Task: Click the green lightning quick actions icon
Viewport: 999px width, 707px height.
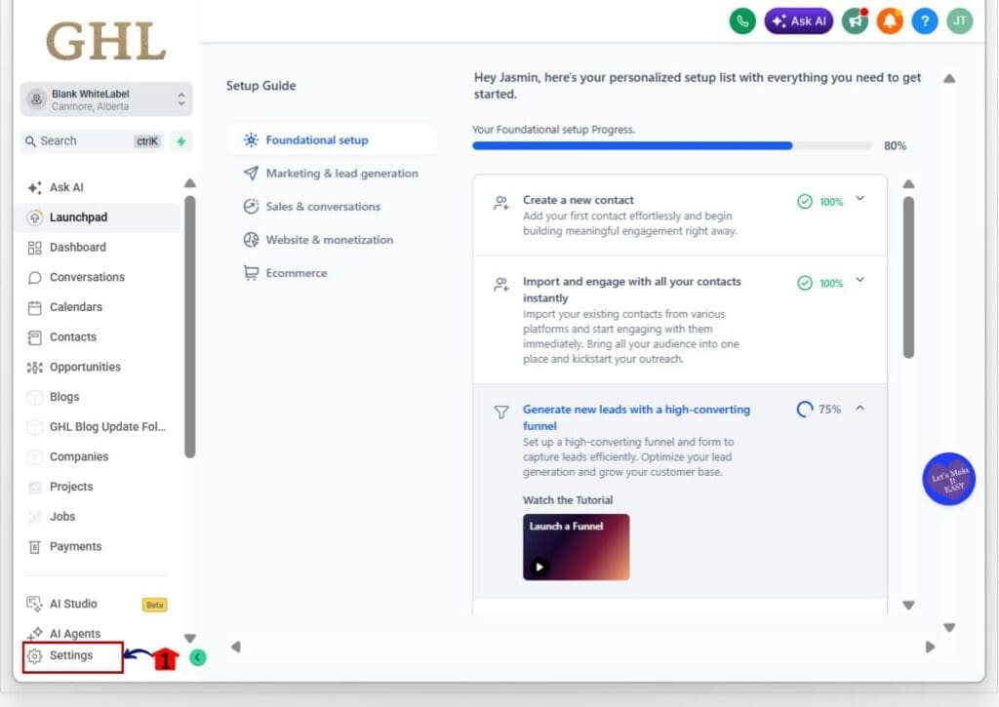Action: (181, 141)
